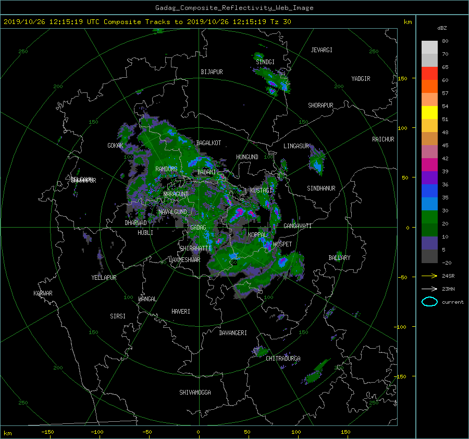Image resolution: width=469 pixels, height=439 pixels.
Task: Select the red 60 dBZ legend swatch
Action: pos(429,74)
